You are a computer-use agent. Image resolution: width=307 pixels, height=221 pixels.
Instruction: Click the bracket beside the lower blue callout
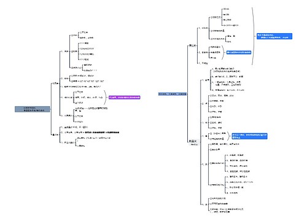[229, 136]
